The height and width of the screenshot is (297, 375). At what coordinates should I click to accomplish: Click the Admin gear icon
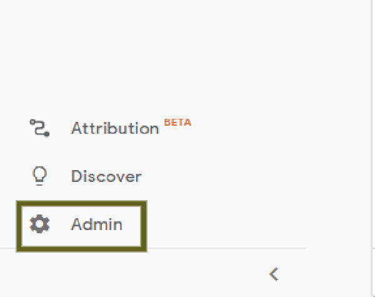40,224
